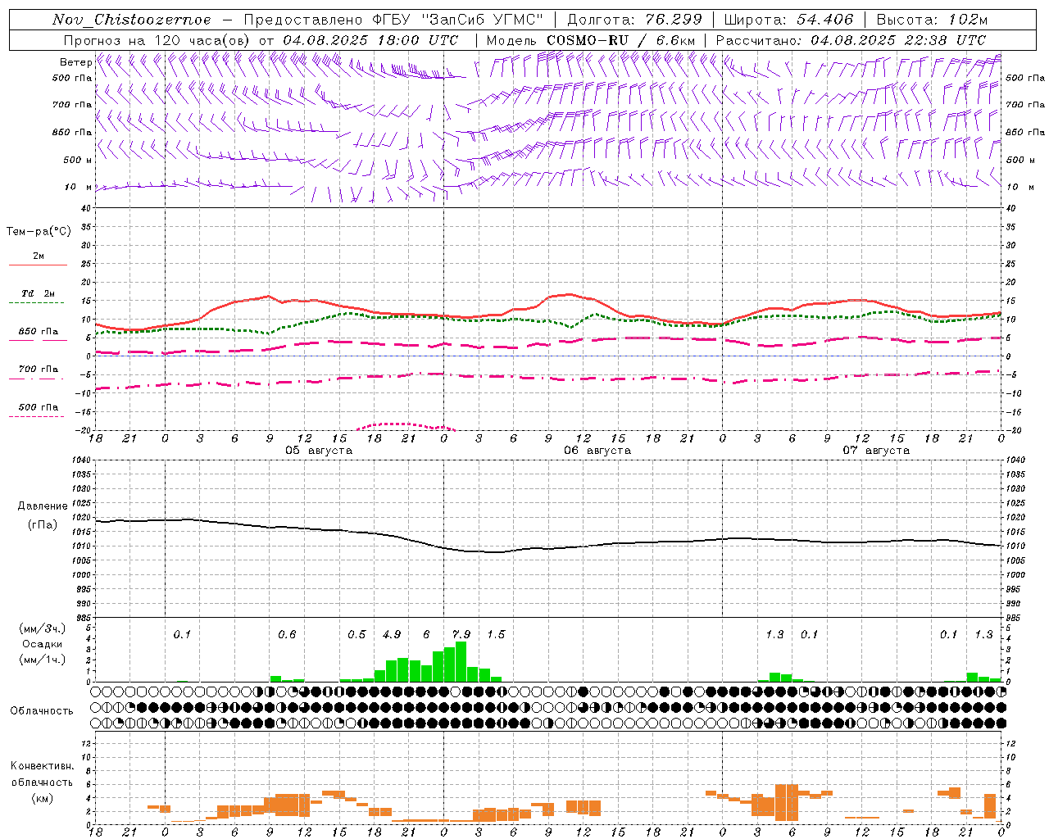
Task: Click the Модель COSMO-RU / 6.6км label
Action: 591,40
